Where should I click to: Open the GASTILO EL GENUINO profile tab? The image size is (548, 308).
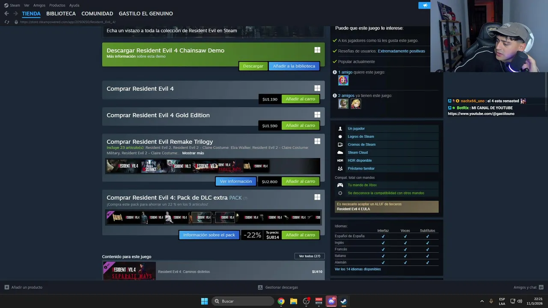point(146,14)
